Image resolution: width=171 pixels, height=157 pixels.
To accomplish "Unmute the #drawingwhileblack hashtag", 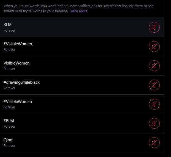I will 154,85.
